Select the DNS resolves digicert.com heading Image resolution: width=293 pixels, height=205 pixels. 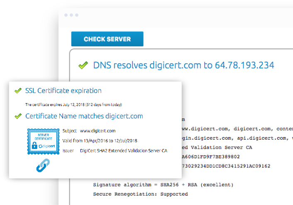[183, 65]
